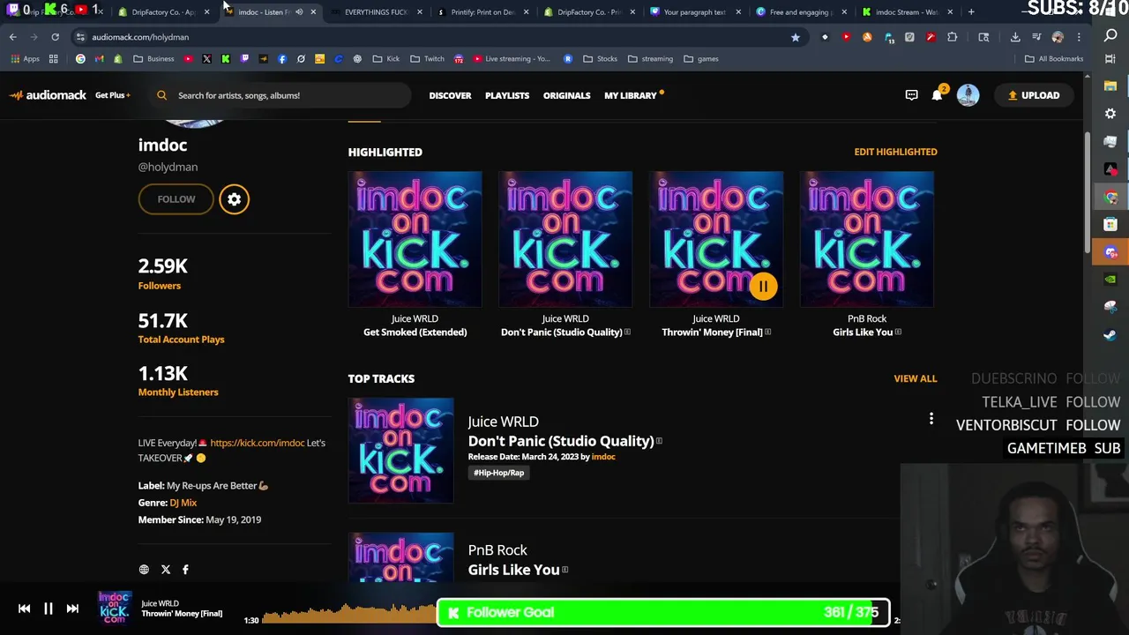This screenshot has width=1129, height=635.
Task: Open the Twitch bookmarks folder
Action: click(427, 59)
